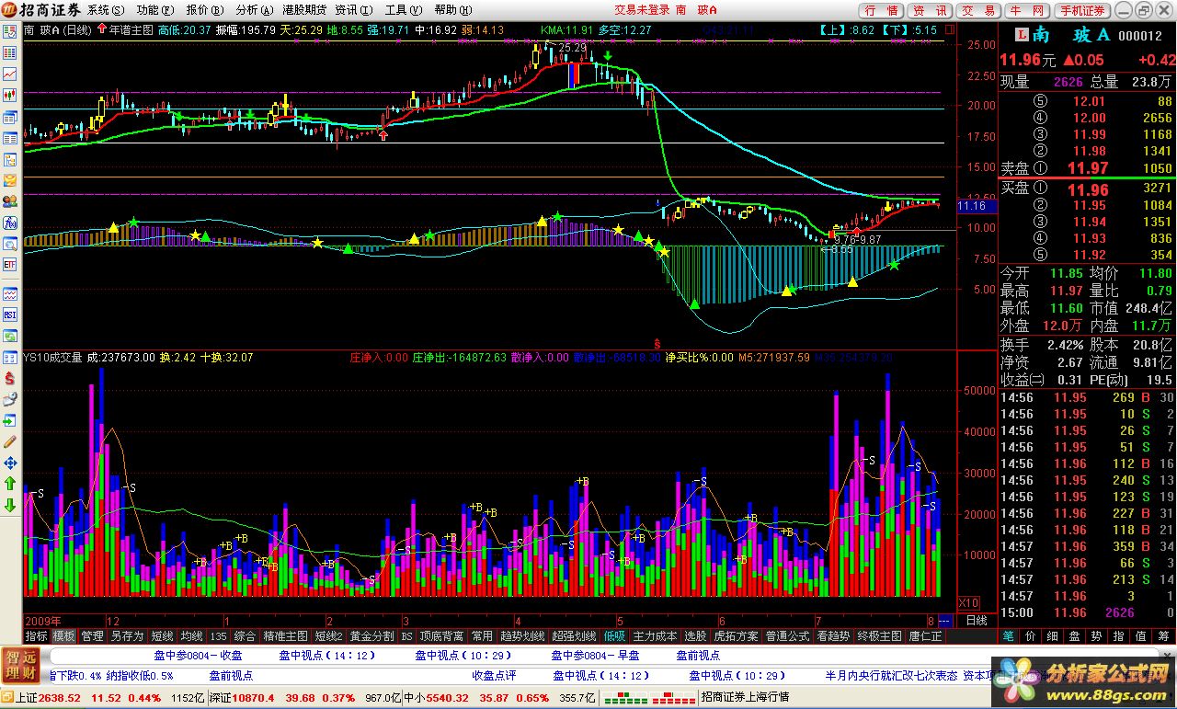Image resolution: width=1177 pixels, height=709 pixels.
Task: Click the four-pane grid layout icon
Action: coord(11,358)
